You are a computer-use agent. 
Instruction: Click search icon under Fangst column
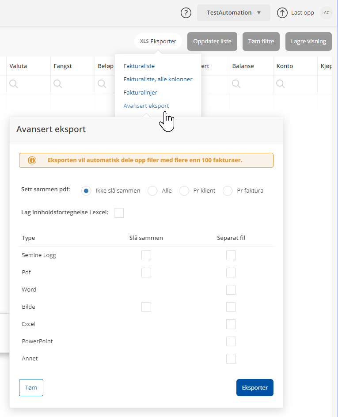coord(58,84)
